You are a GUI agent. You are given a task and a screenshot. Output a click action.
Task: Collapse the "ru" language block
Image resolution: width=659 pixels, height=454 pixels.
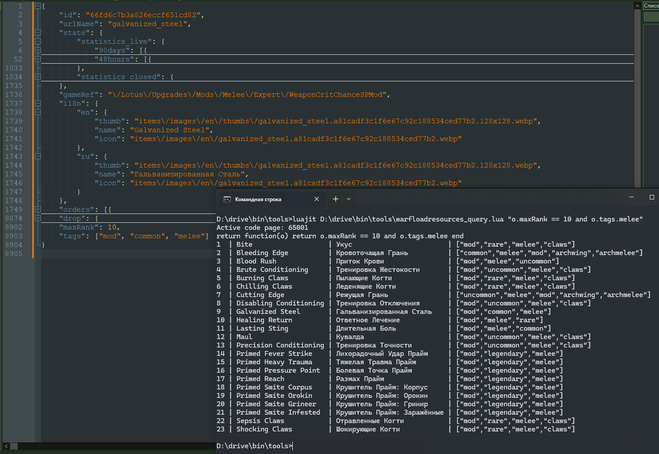(38, 156)
